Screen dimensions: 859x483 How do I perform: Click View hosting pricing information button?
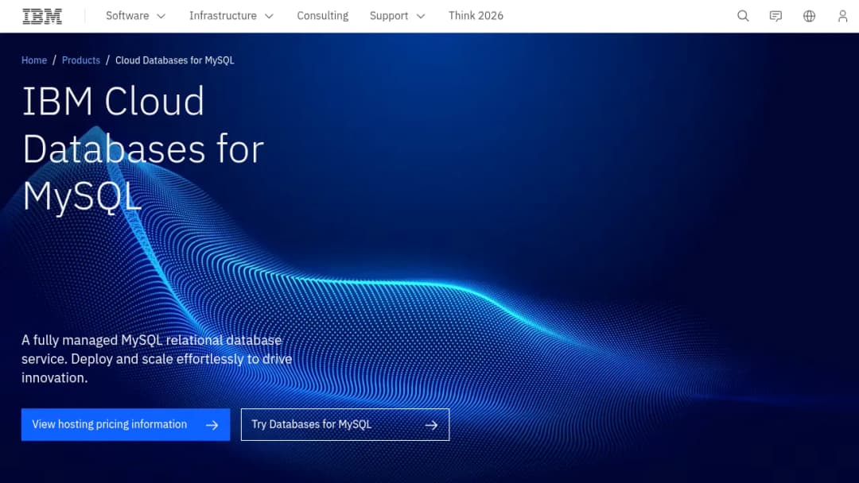pyautogui.click(x=126, y=424)
